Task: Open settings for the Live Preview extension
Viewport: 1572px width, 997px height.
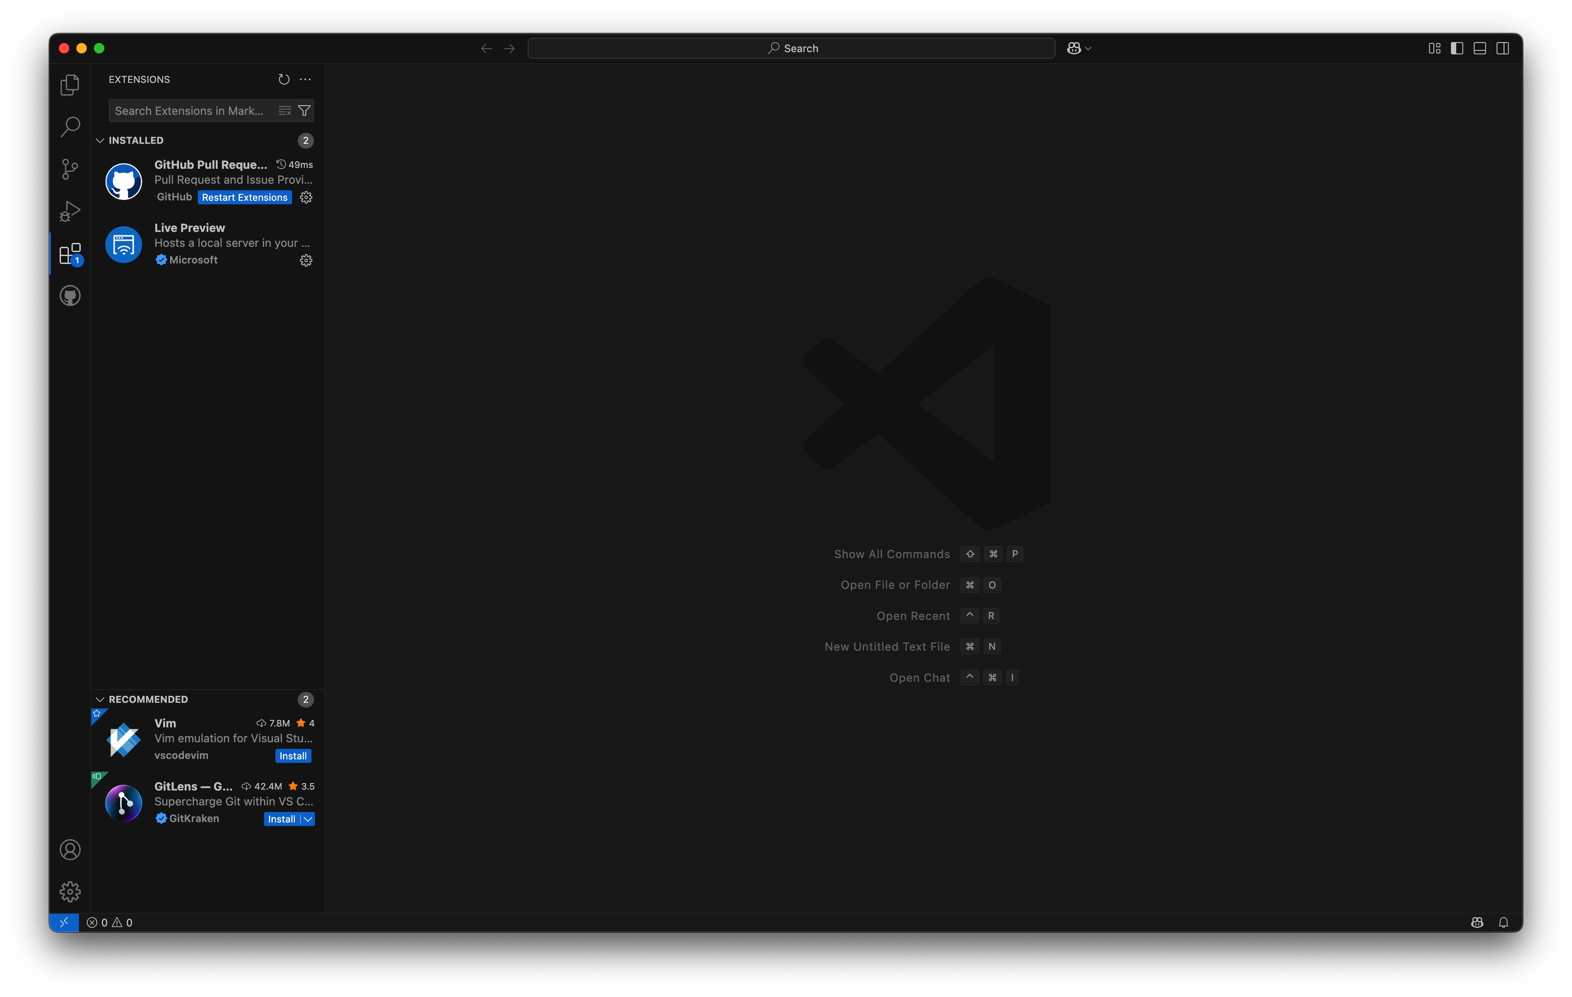Action: coord(306,260)
